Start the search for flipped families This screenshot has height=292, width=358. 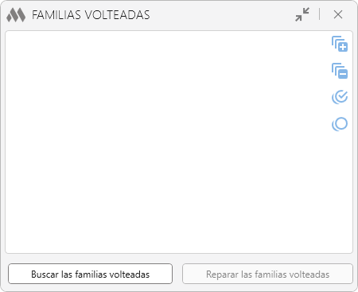click(x=90, y=274)
